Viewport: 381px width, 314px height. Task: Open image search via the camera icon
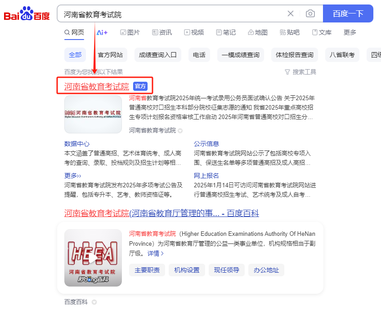point(310,13)
